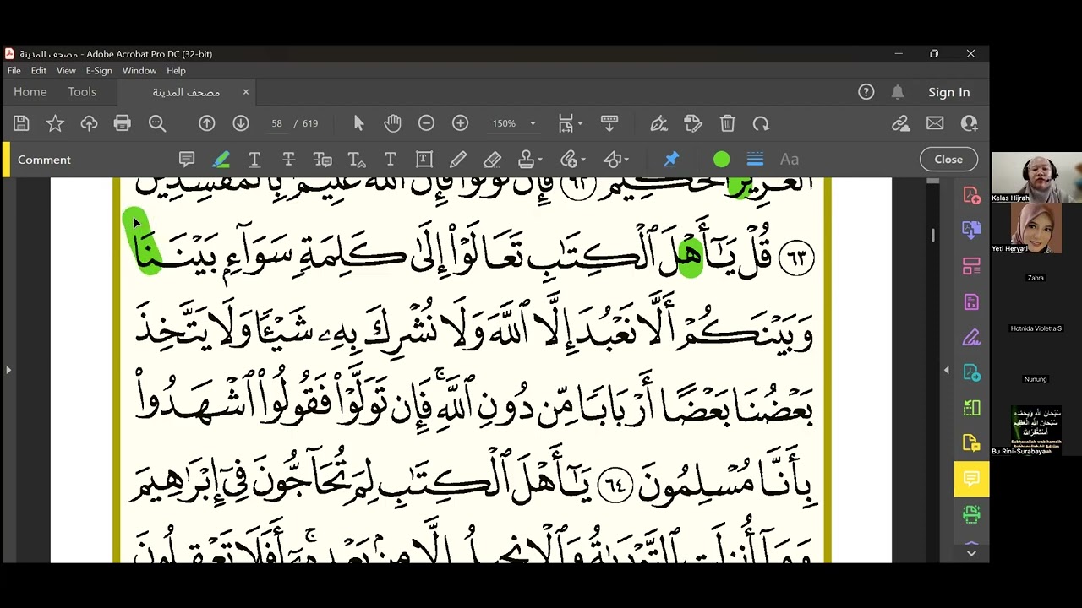This screenshot has height=608, width=1082.
Task: Switch to the Home tab
Action: tap(30, 92)
